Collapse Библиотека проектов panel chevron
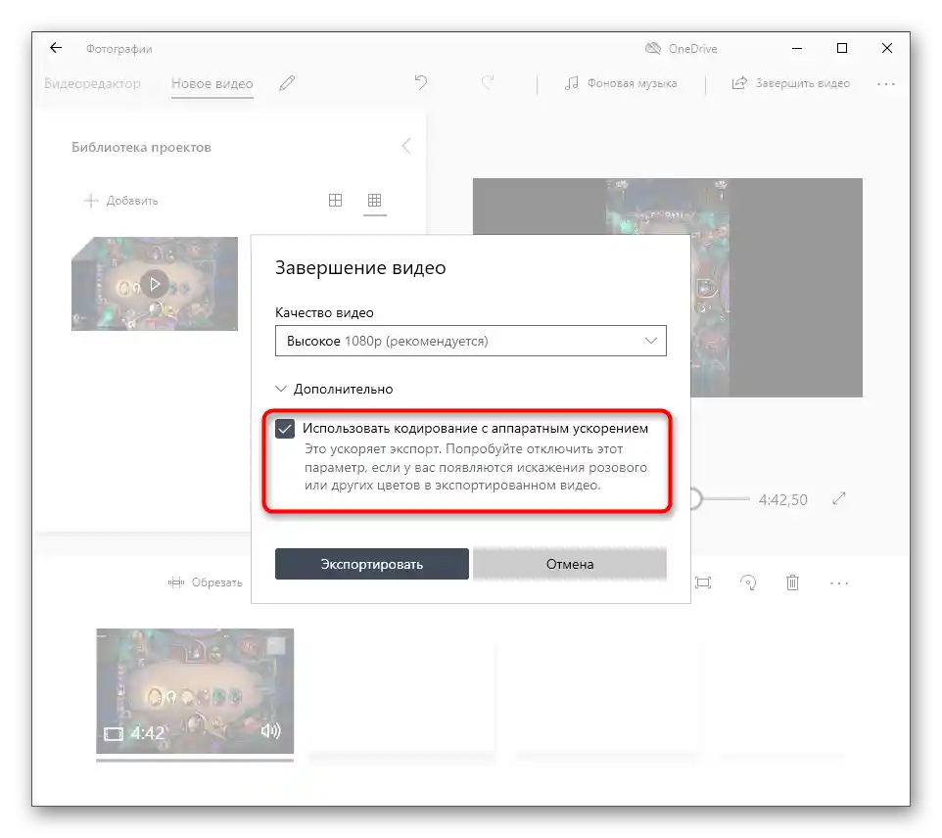 coord(406,146)
